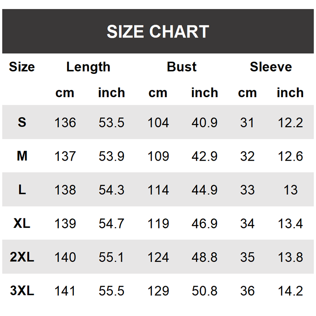The image size is (316, 316).
Task: Click the XL size row label
Action: point(22,224)
